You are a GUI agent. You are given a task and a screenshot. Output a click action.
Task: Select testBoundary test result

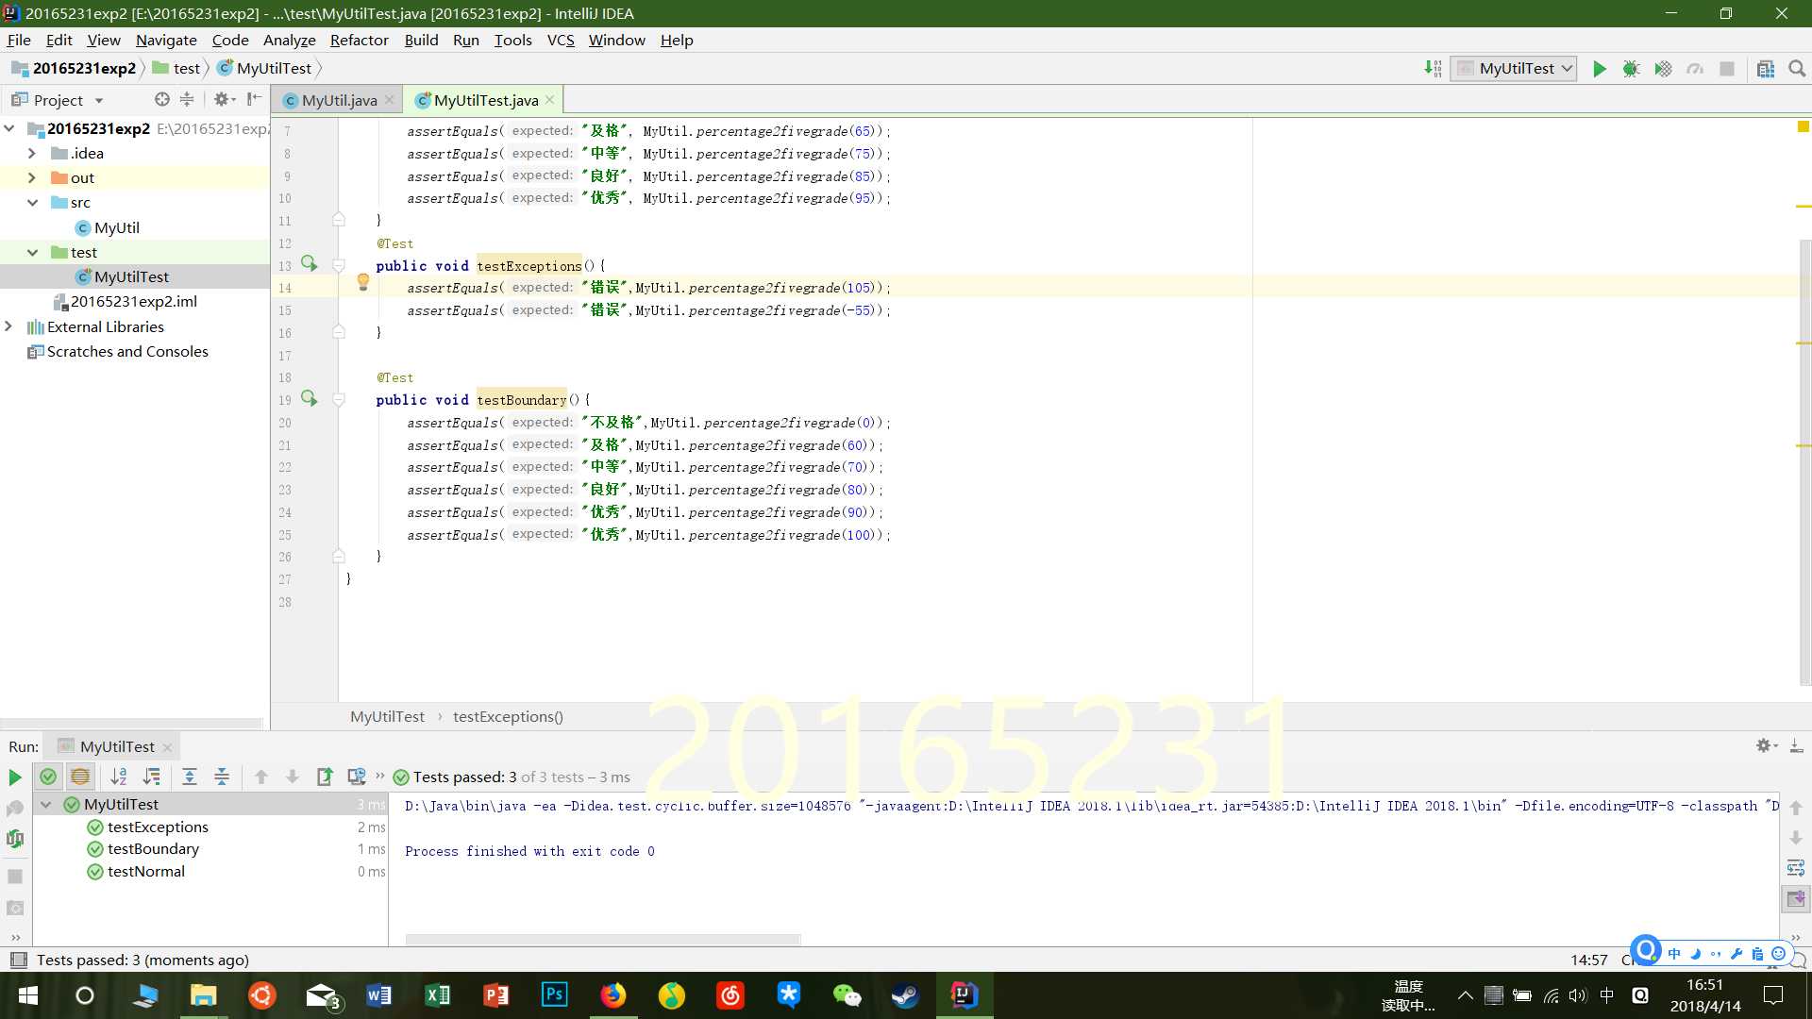coord(153,848)
